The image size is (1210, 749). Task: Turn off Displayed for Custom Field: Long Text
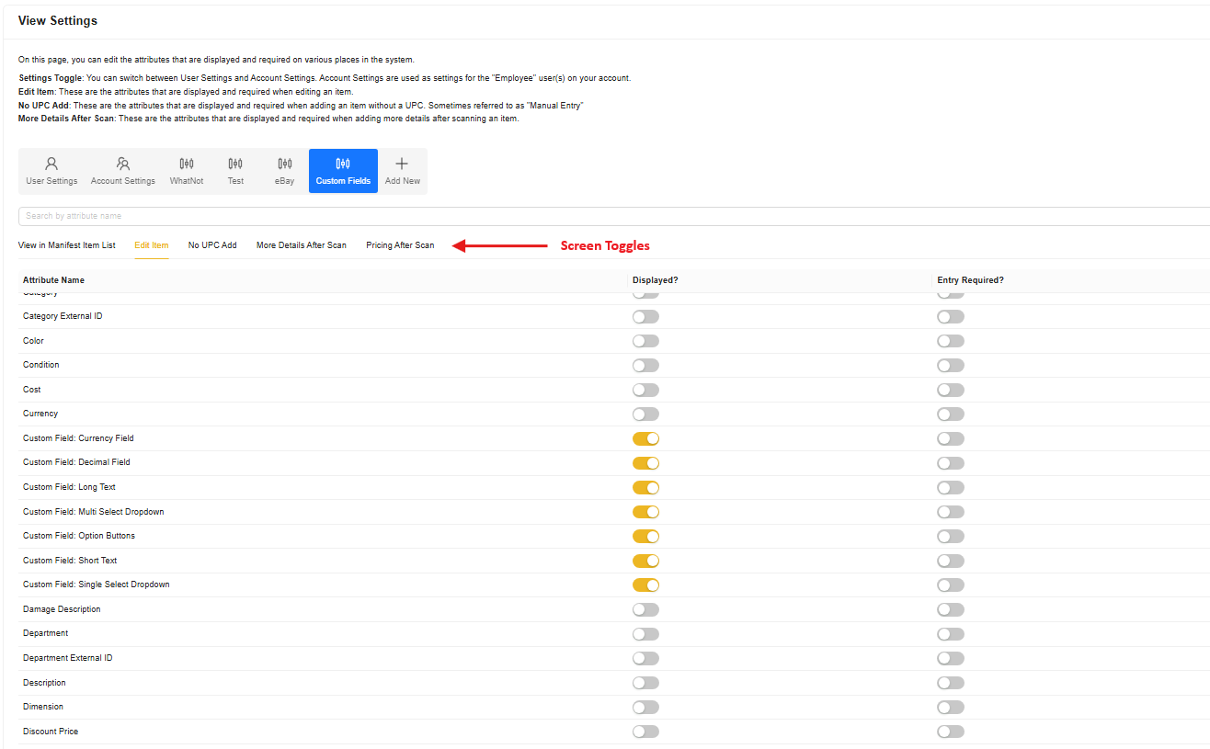click(645, 487)
